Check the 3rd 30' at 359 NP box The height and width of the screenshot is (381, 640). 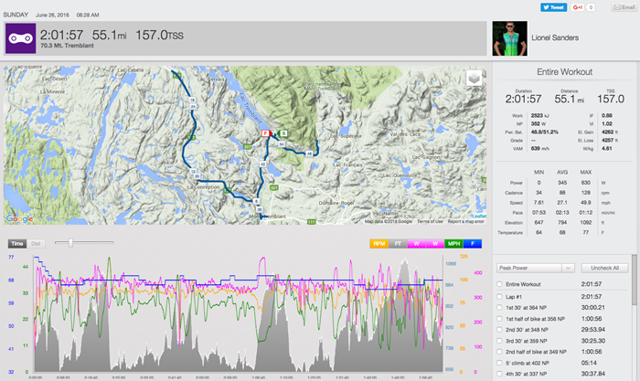(x=499, y=341)
